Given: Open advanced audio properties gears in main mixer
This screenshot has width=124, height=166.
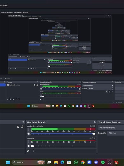Looking at the screenshot, I should [28, 151].
